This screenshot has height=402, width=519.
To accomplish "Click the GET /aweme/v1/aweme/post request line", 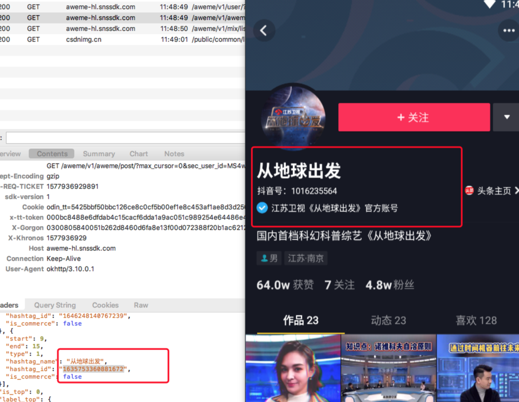I will coord(146,166).
